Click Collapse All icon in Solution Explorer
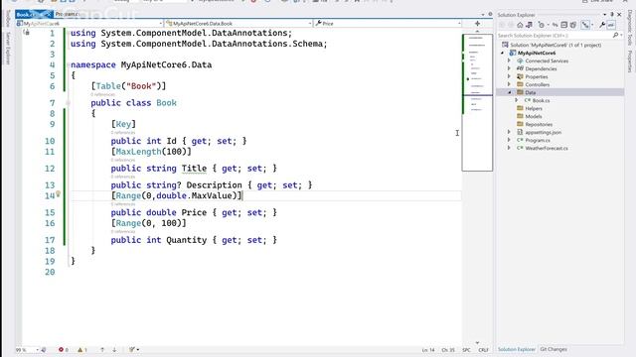Screen dimensions: 636x357 click(x=563, y=25)
